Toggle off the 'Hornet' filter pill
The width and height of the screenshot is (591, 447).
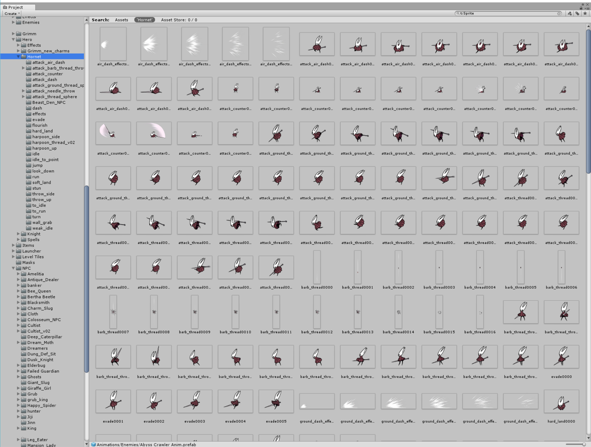click(x=144, y=20)
